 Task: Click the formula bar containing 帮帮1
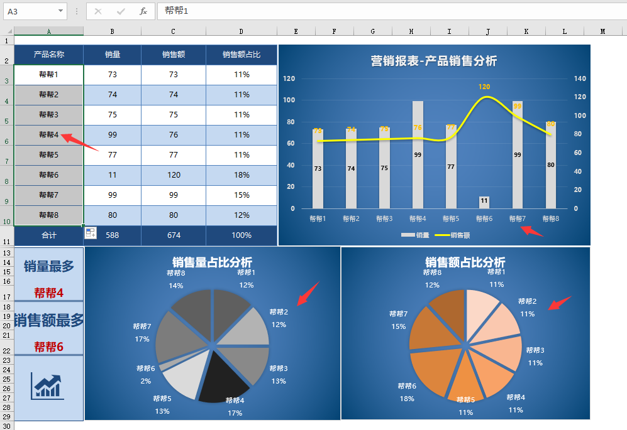click(392, 11)
